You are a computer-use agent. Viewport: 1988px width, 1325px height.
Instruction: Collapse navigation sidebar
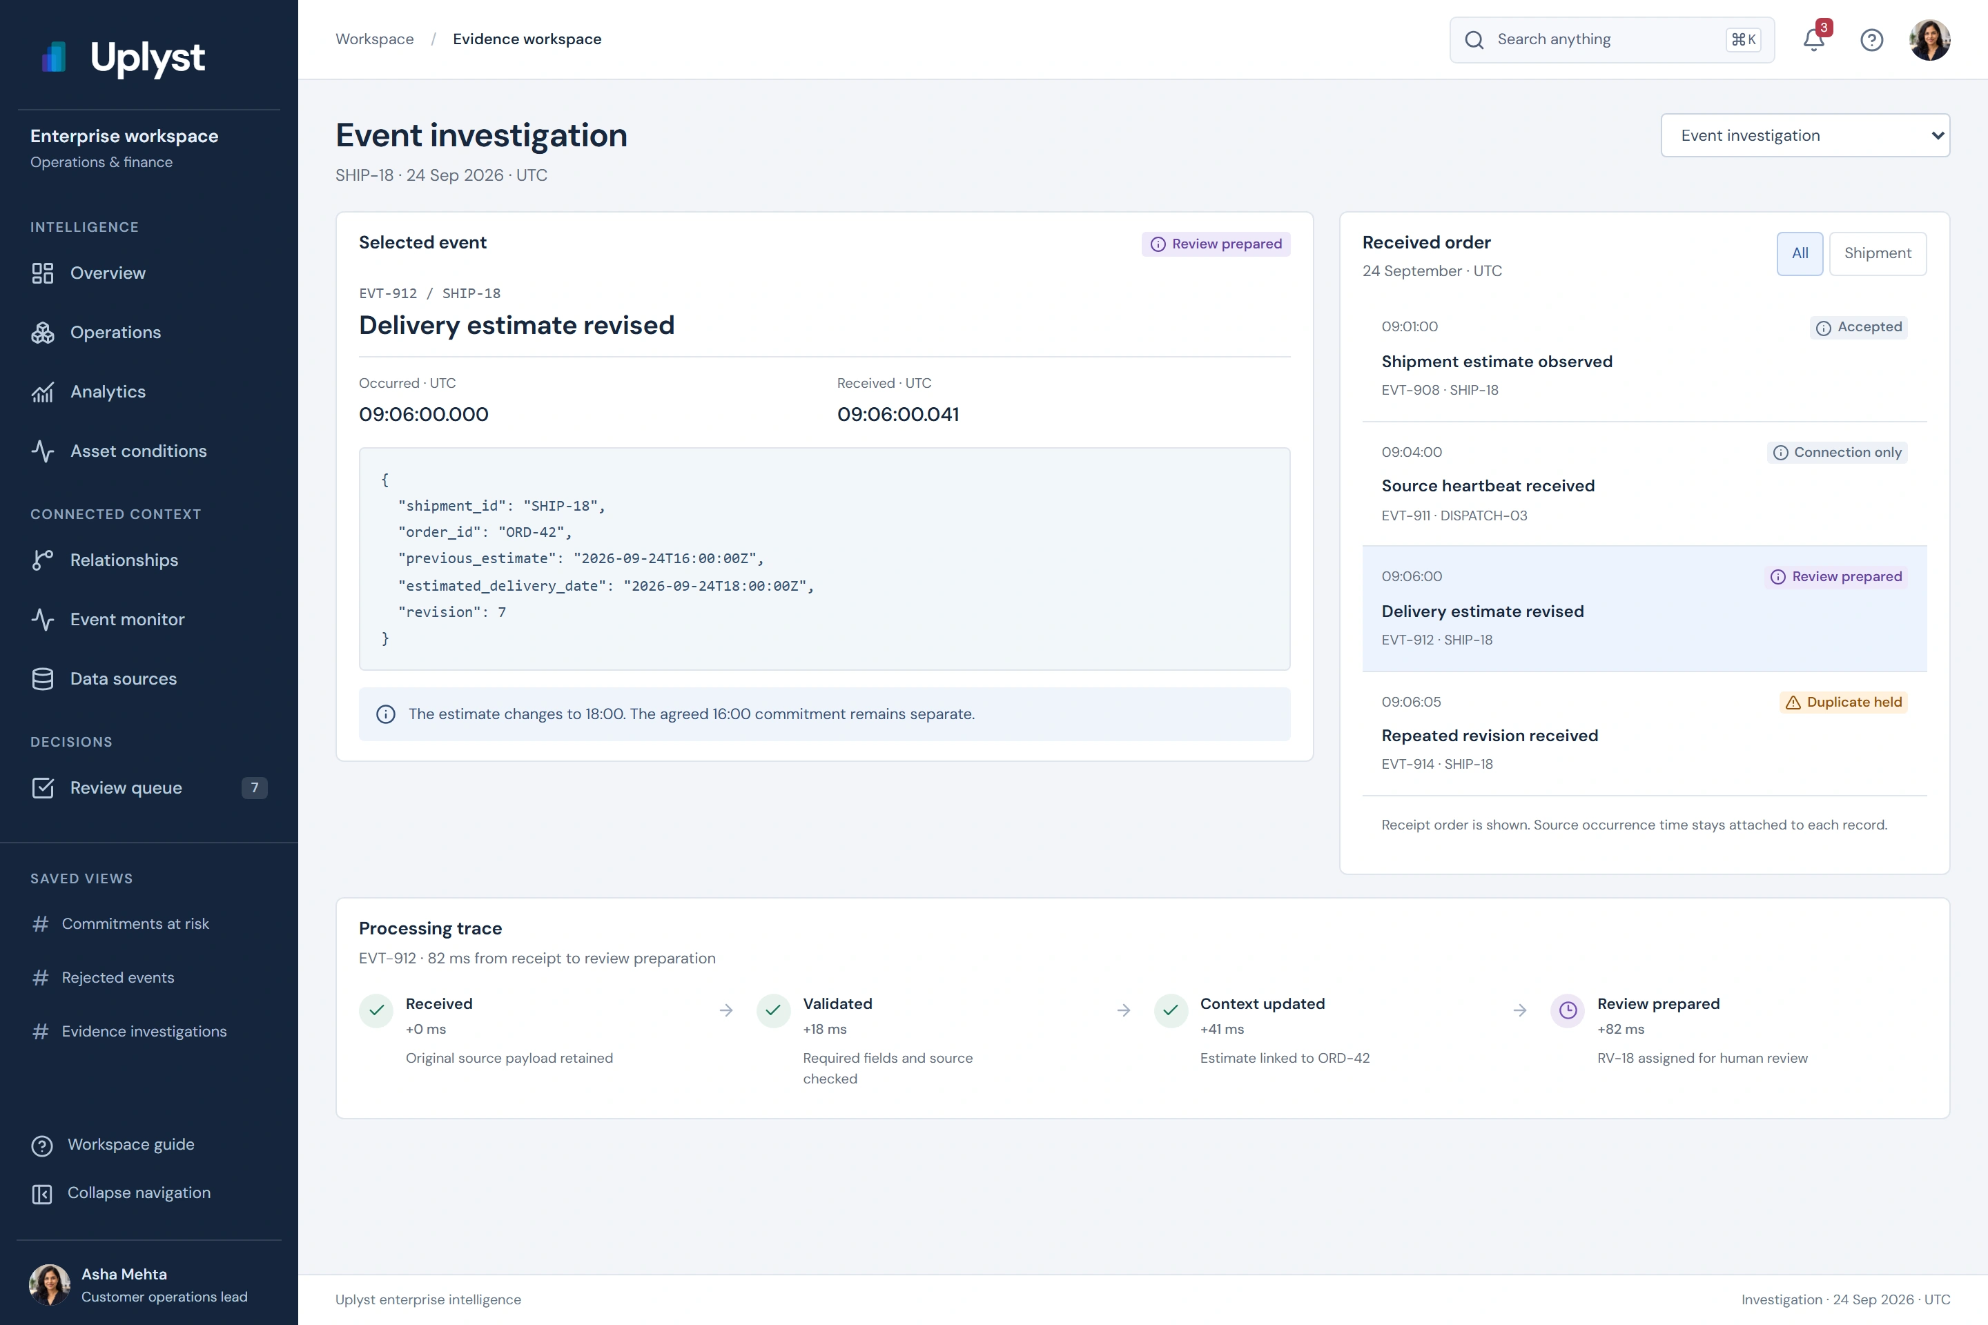pos(149,1192)
